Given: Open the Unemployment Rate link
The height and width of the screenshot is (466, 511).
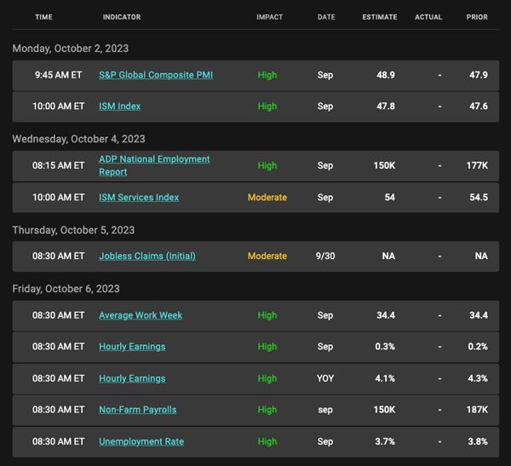Looking at the screenshot, I should coord(141,441).
